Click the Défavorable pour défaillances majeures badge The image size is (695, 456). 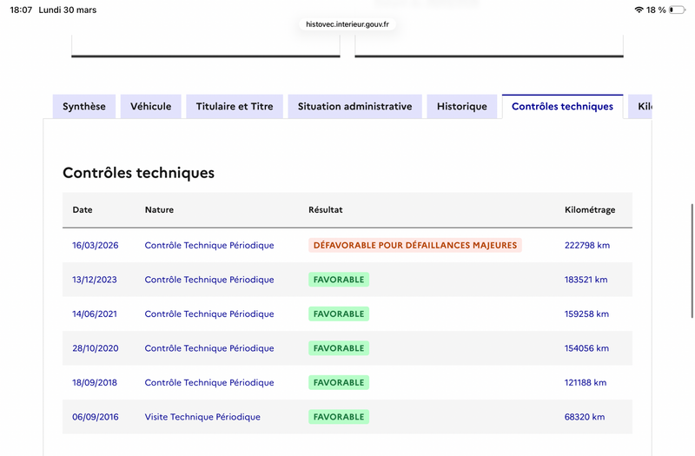click(415, 245)
